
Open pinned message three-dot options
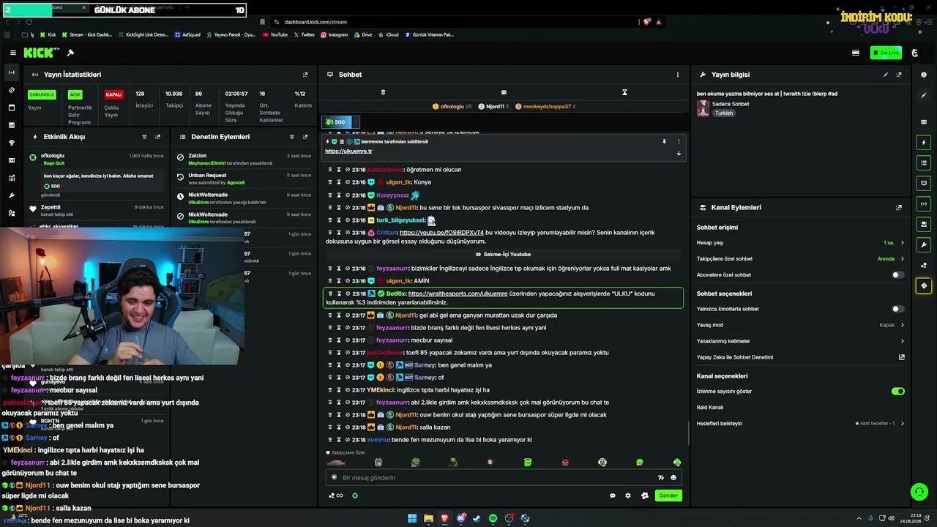(x=679, y=141)
